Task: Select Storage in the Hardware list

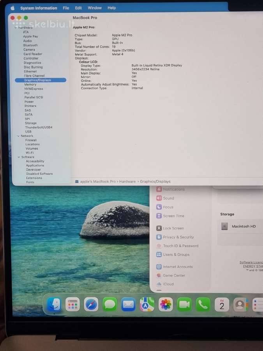Action: pos(31,123)
